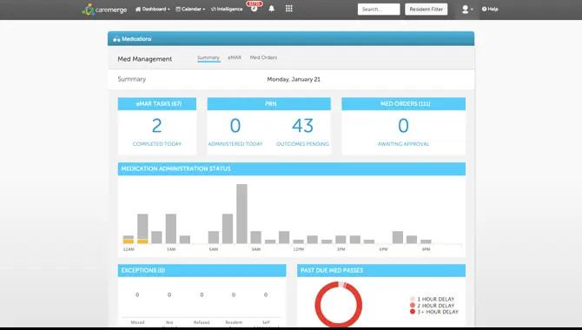This screenshot has height=330, width=582.
Task: Click the 2 Completed Today count
Action: (x=157, y=125)
